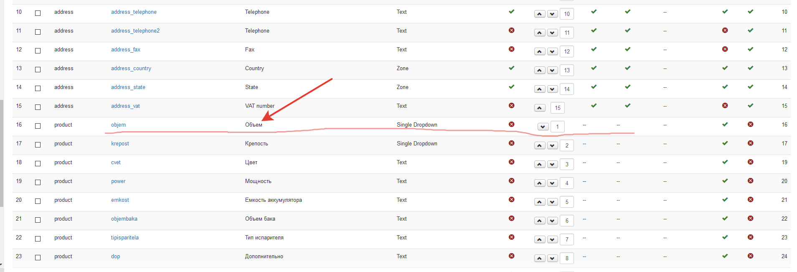Move cvet field down in ordering
Viewport: 797px width, 272px height.
coord(552,164)
